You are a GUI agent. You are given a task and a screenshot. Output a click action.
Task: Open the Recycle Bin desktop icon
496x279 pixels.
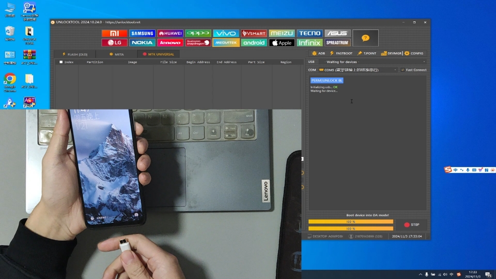click(10, 33)
